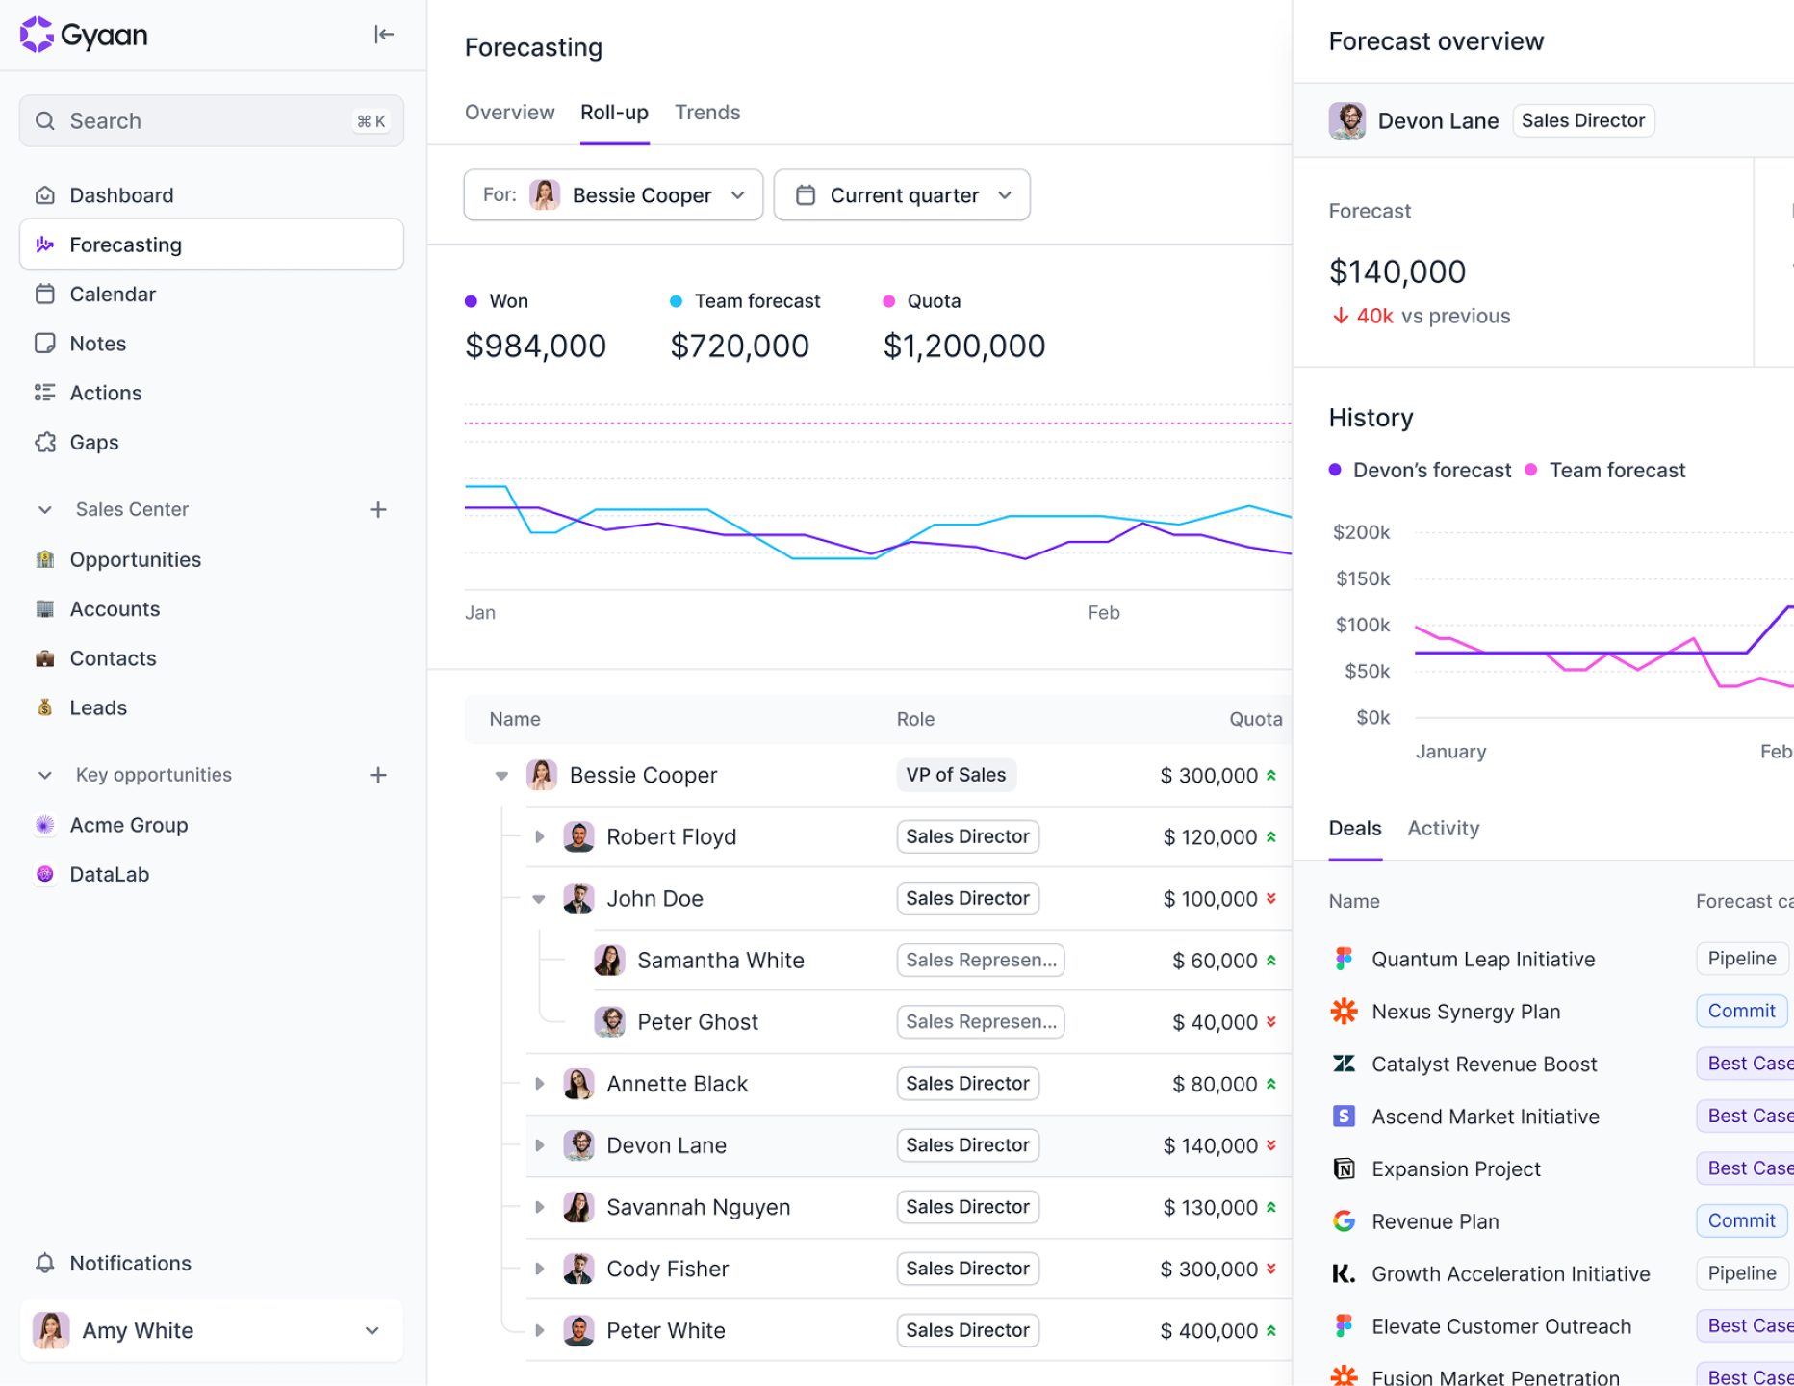Image resolution: width=1794 pixels, height=1386 pixels.
Task: Open the Current quarter dropdown
Action: tap(902, 195)
